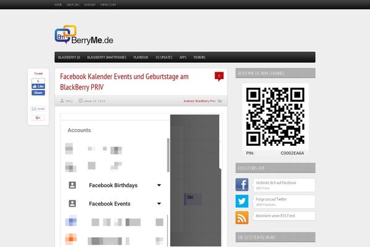Click the orange RSS feed icon
370x247 pixels.
[x=242, y=217]
